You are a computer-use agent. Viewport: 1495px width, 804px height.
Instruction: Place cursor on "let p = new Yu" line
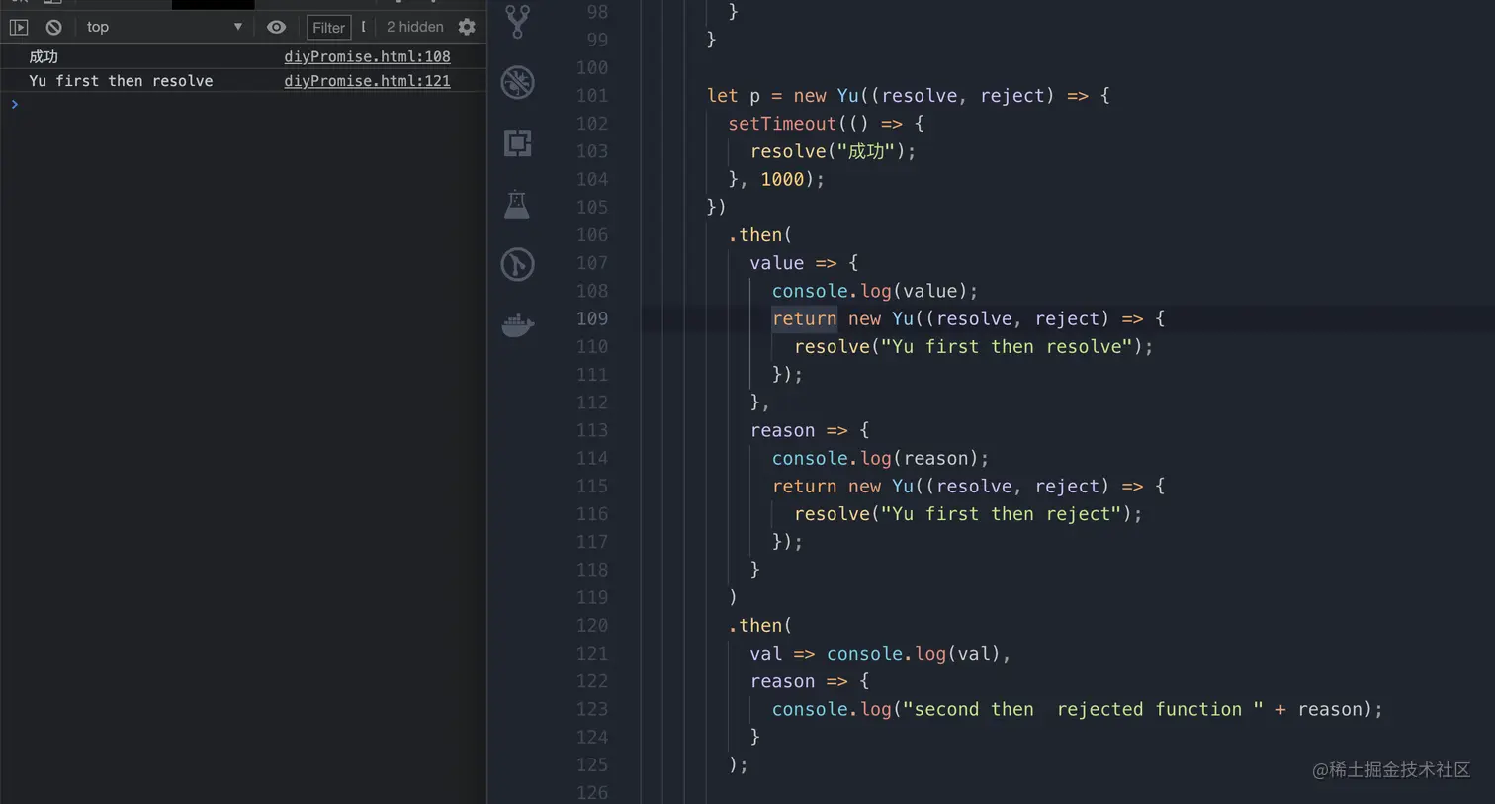pyautogui.click(x=908, y=96)
